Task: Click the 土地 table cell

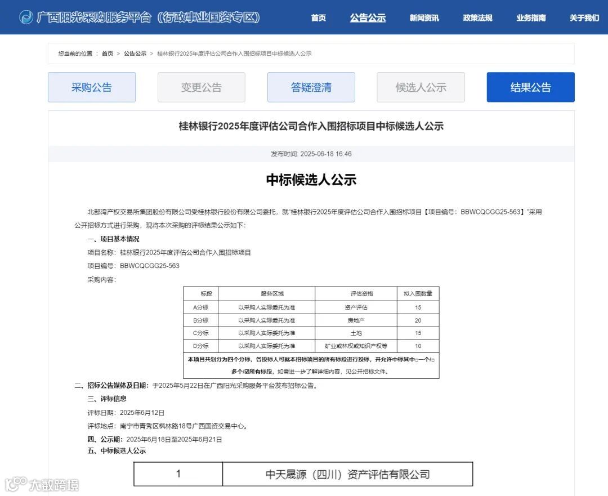Action: click(356, 333)
